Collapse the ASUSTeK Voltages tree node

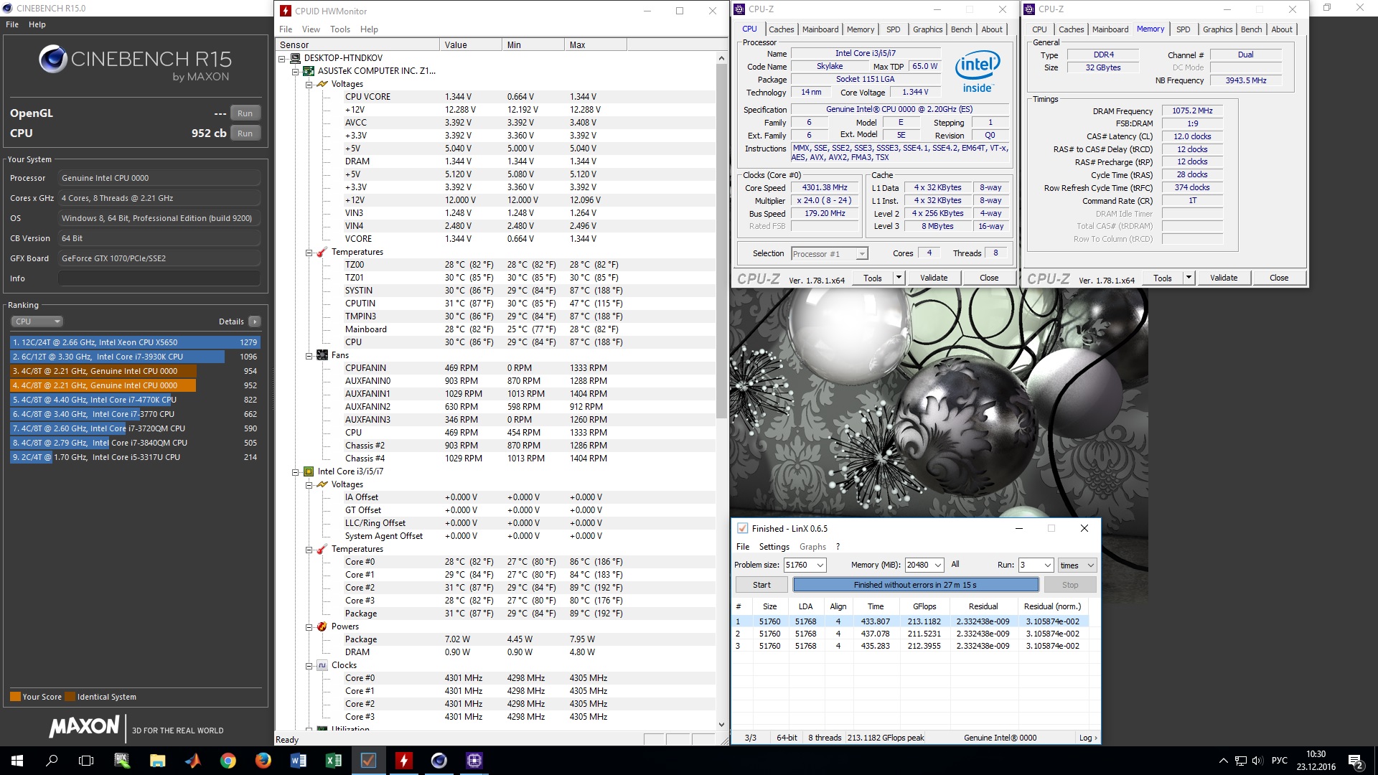(309, 84)
